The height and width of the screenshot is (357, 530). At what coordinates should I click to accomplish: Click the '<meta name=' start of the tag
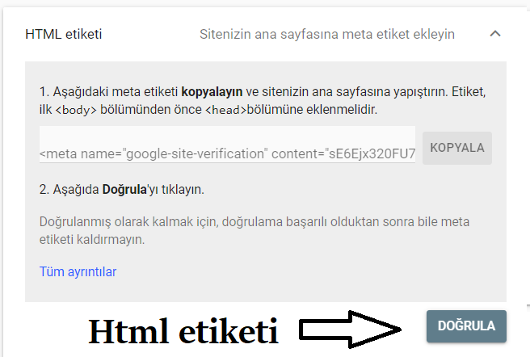(75, 153)
